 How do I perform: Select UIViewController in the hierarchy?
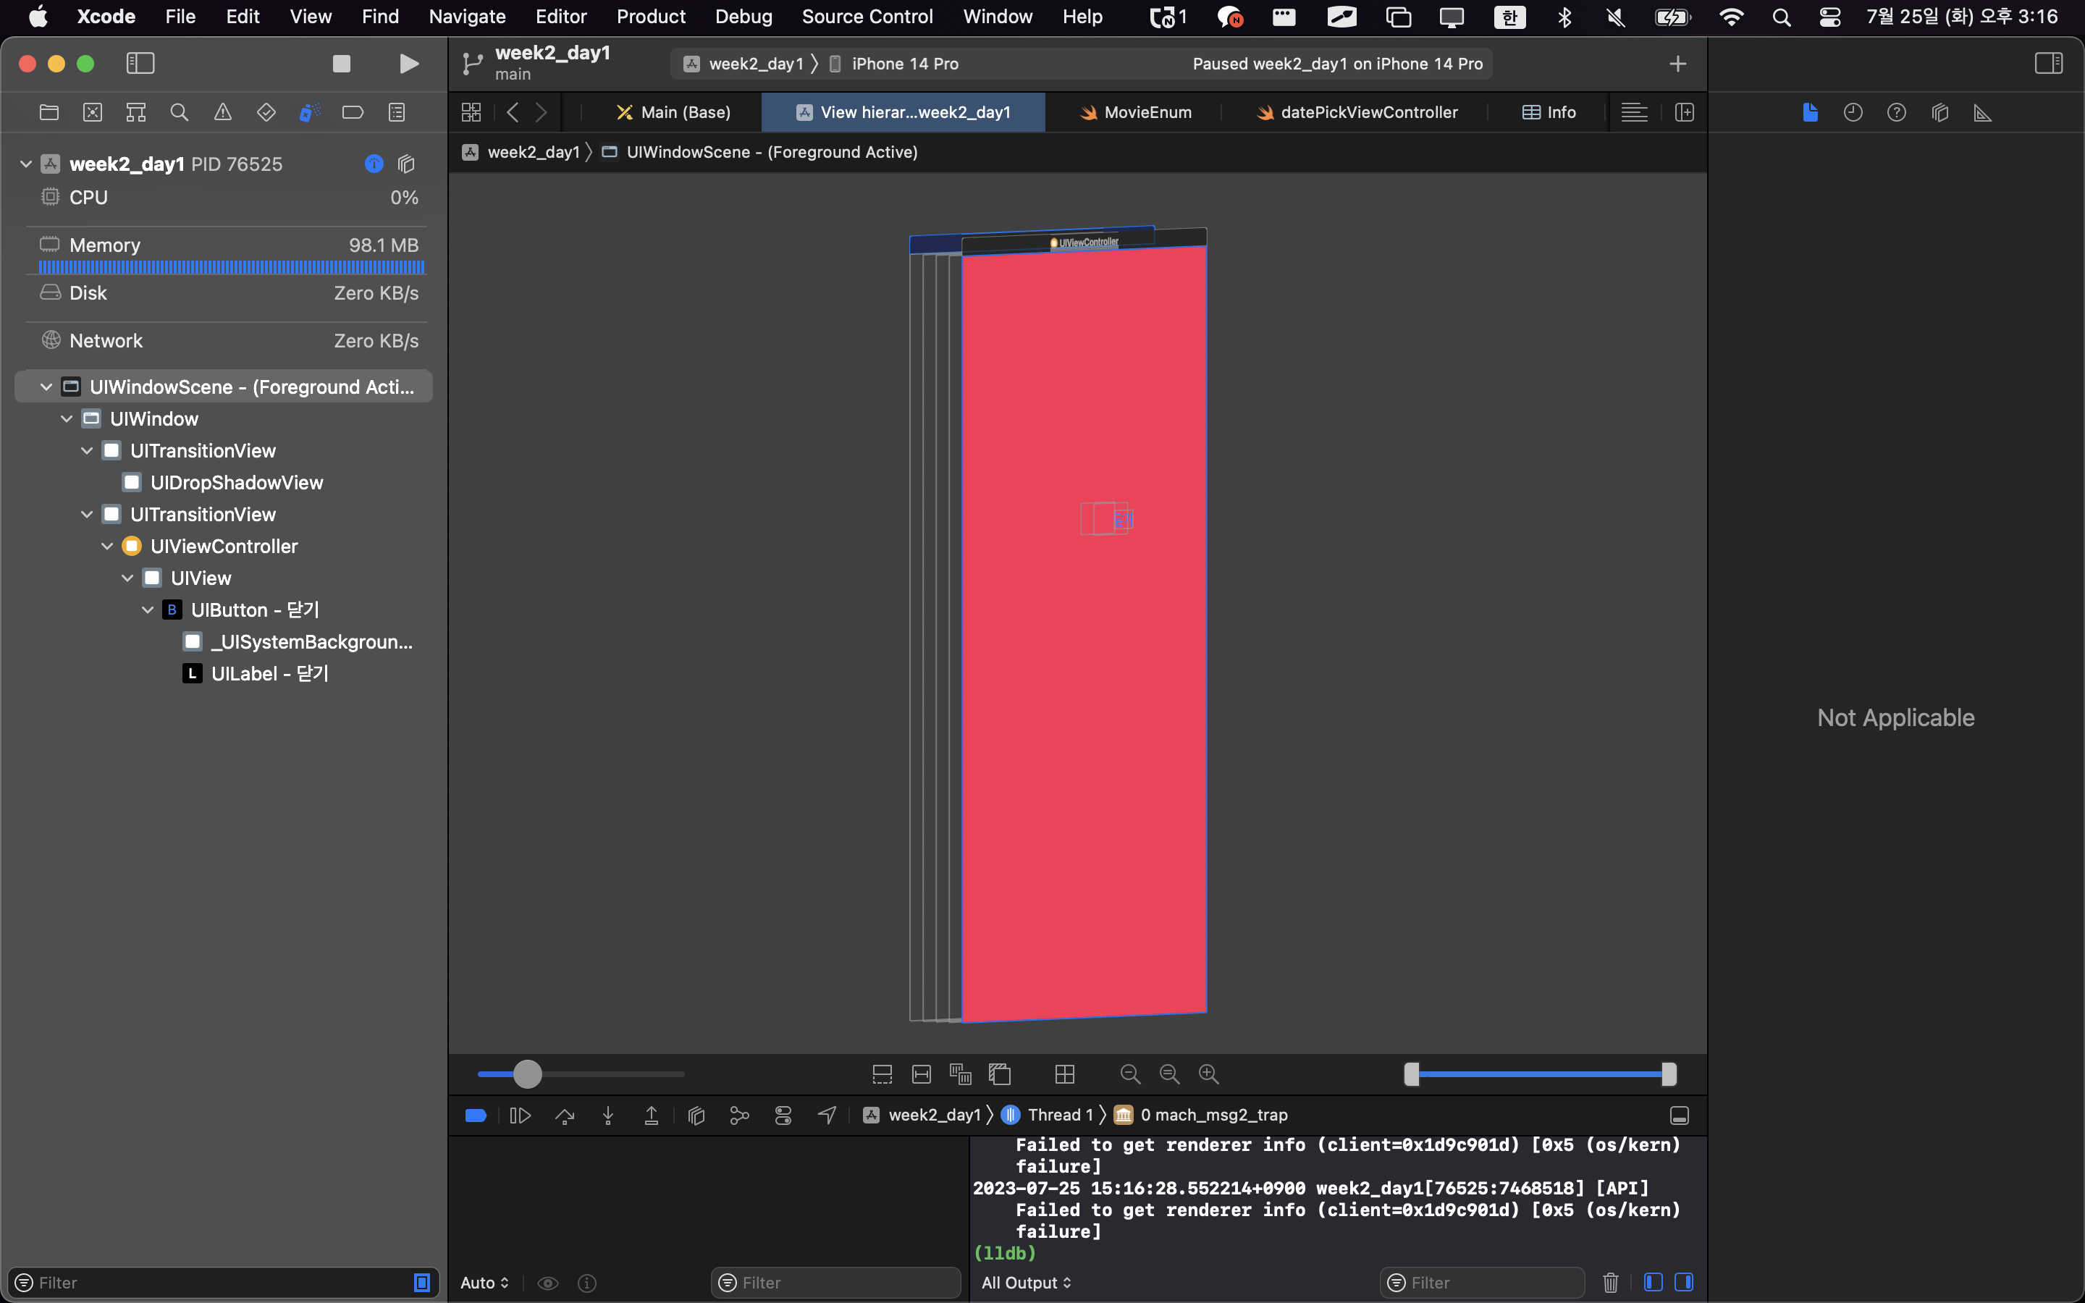pyautogui.click(x=223, y=547)
